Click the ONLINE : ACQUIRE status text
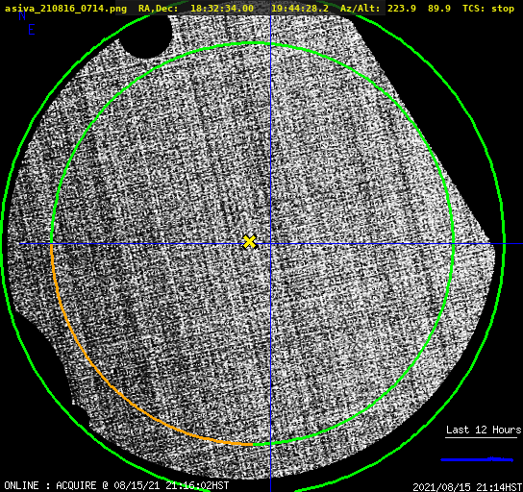Image resolution: width=523 pixels, height=492 pixels. (x=50, y=485)
